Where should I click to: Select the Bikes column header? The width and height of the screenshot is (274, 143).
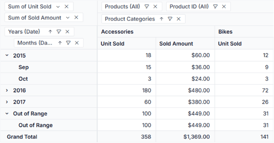(x=244, y=32)
